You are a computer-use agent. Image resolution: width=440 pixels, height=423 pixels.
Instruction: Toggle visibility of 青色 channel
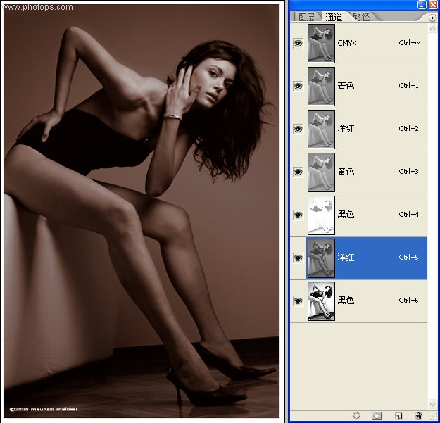298,86
